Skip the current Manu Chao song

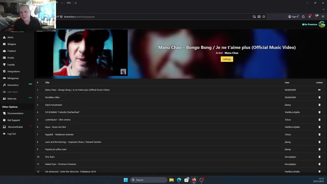tap(319, 90)
